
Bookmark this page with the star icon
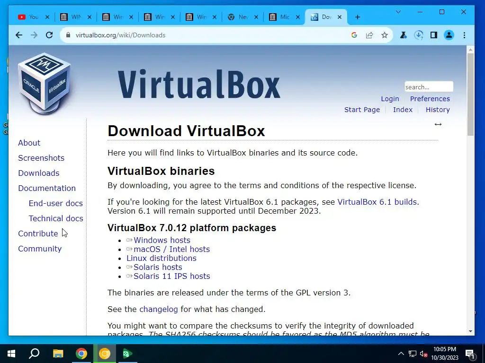click(385, 35)
